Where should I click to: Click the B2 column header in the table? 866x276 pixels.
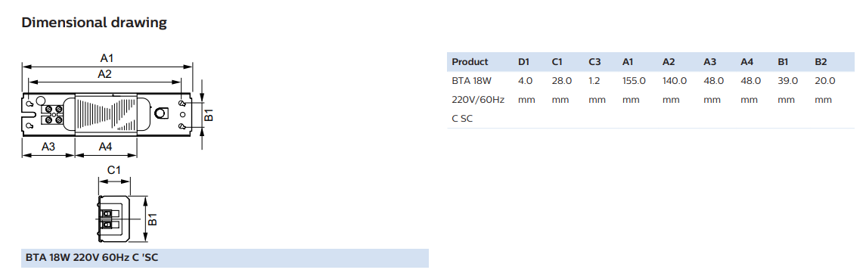point(821,62)
